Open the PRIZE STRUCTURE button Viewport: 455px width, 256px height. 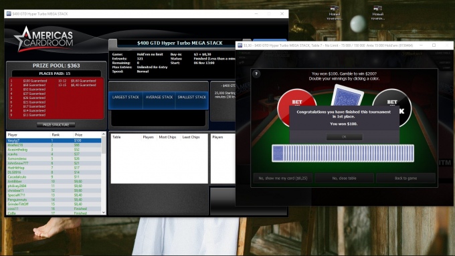[x=56, y=125]
